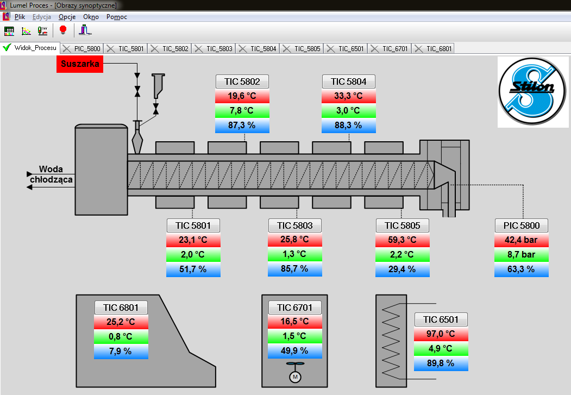Select the TIC_6801 tab

pos(438,48)
